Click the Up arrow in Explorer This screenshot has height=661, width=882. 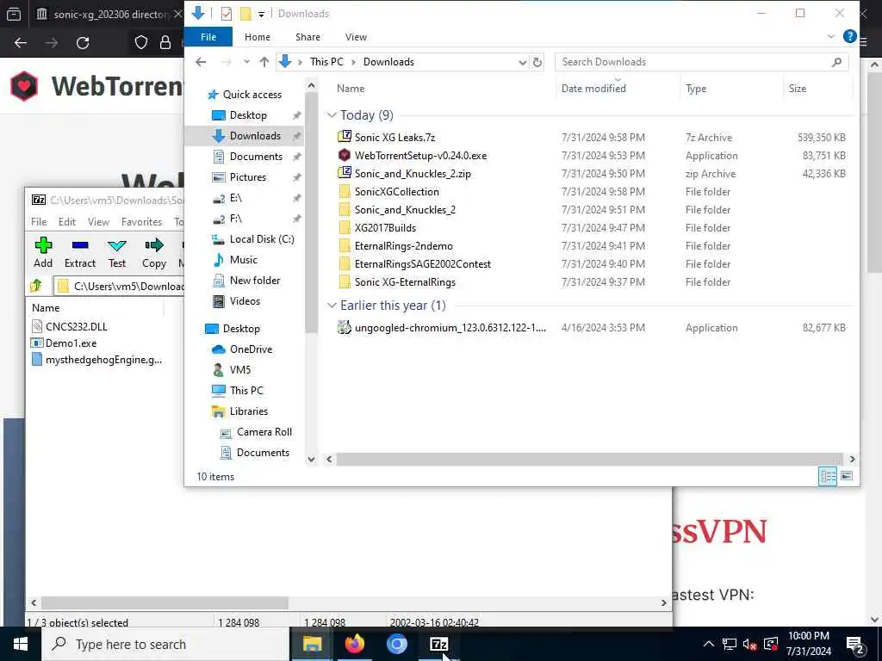pos(264,62)
